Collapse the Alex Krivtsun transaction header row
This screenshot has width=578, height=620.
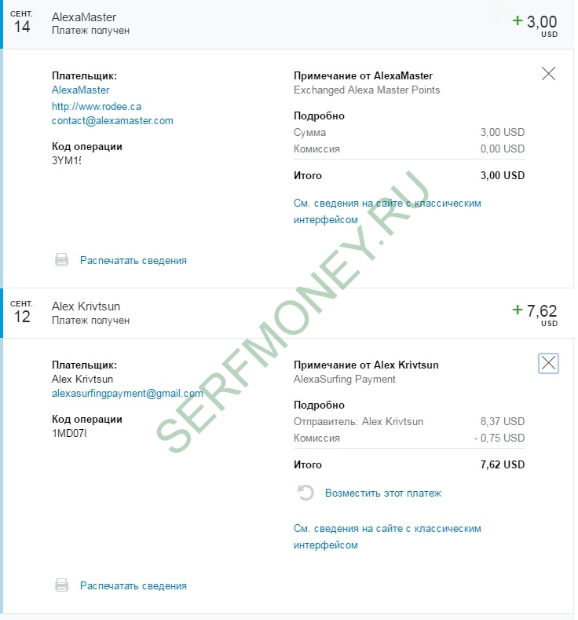(x=275, y=313)
